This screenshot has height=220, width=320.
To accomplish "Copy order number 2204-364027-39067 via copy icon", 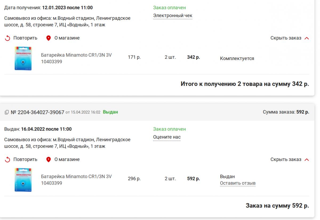I will click(x=7, y=112).
